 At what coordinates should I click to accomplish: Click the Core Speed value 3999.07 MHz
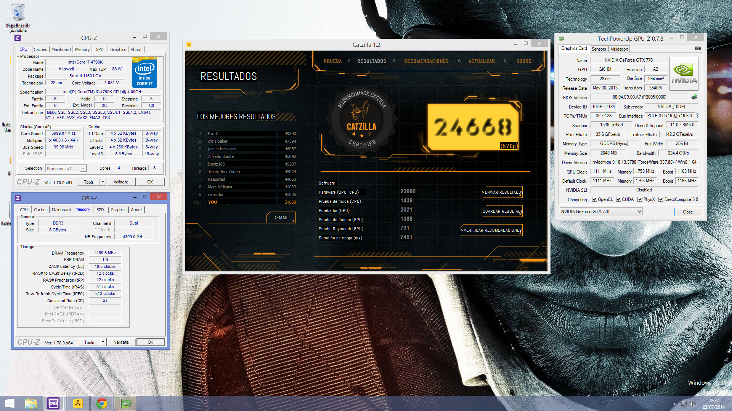(x=64, y=134)
